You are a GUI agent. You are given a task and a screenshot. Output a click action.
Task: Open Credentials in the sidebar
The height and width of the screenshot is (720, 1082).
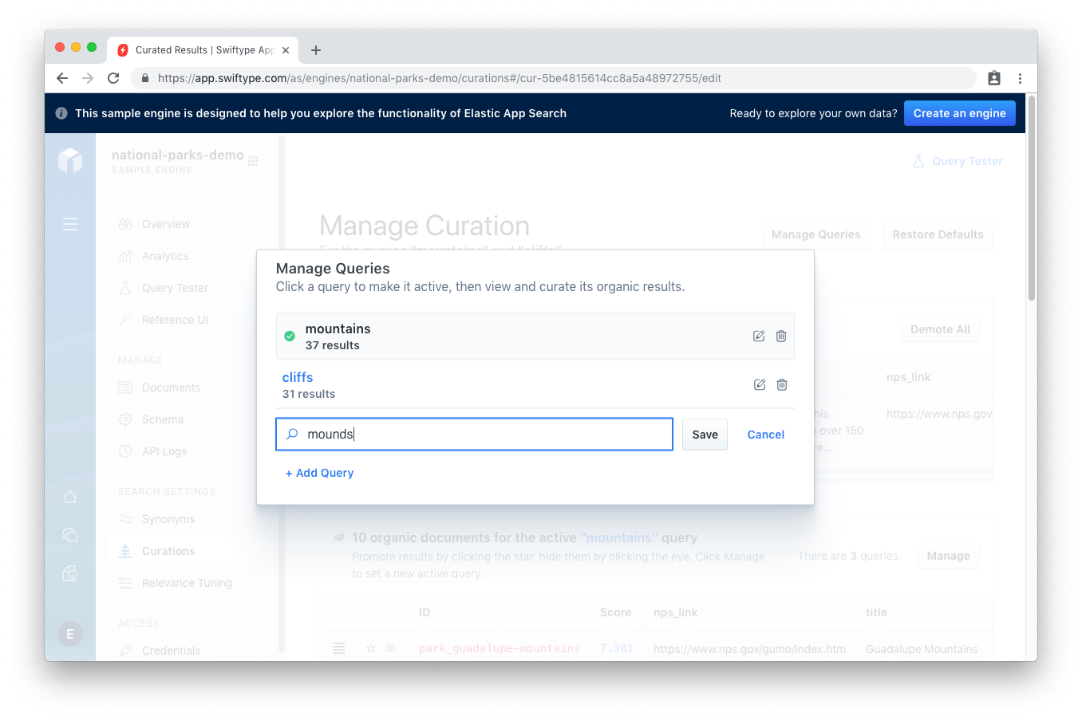(x=171, y=651)
